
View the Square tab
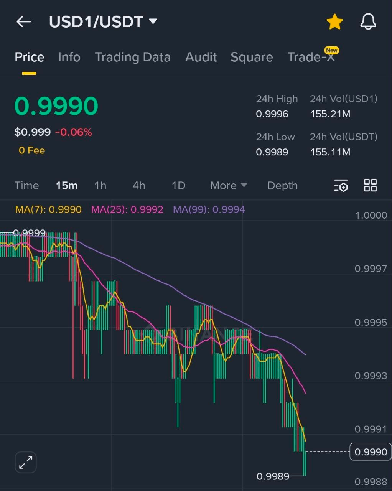coord(252,57)
